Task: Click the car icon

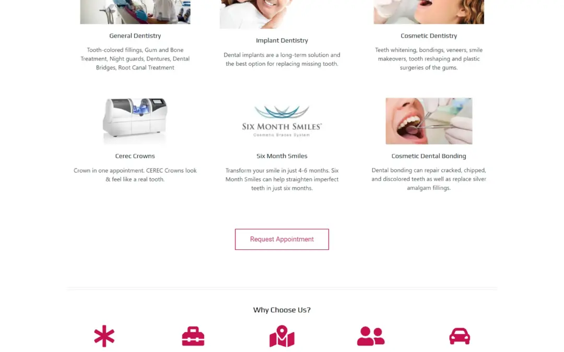Action: (x=460, y=336)
